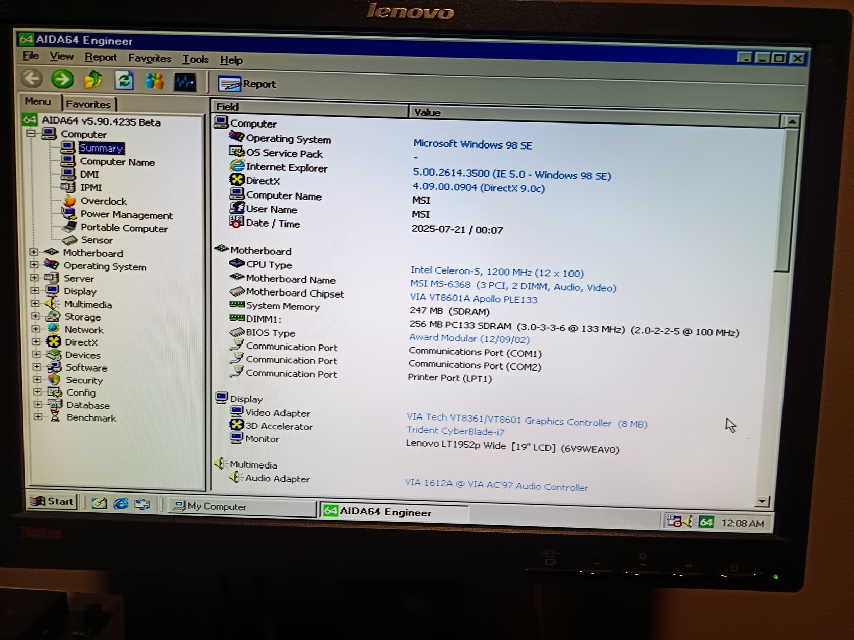
Task: Open the Users toolbar icon
Action: click(154, 81)
